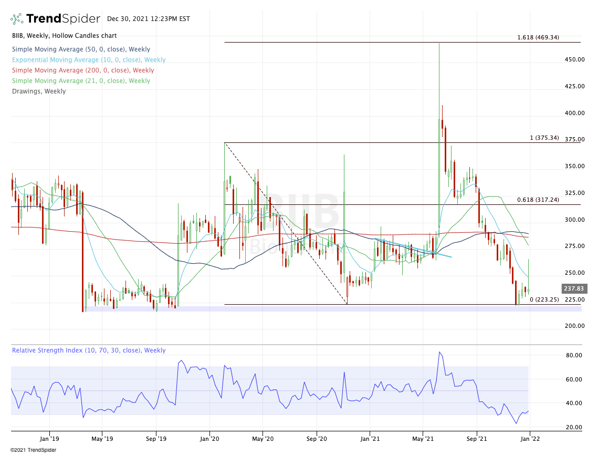The image size is (598, 455).
Task: Click the Jan '20 date axis marker
Action: point(210,438)
